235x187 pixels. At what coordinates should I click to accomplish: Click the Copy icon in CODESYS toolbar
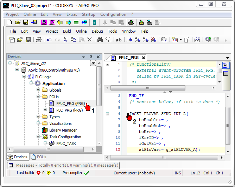pos(73,40)
